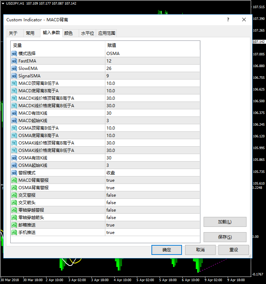
Task: Click the integer icon beside SlowEMA
Action: (14, 69)
